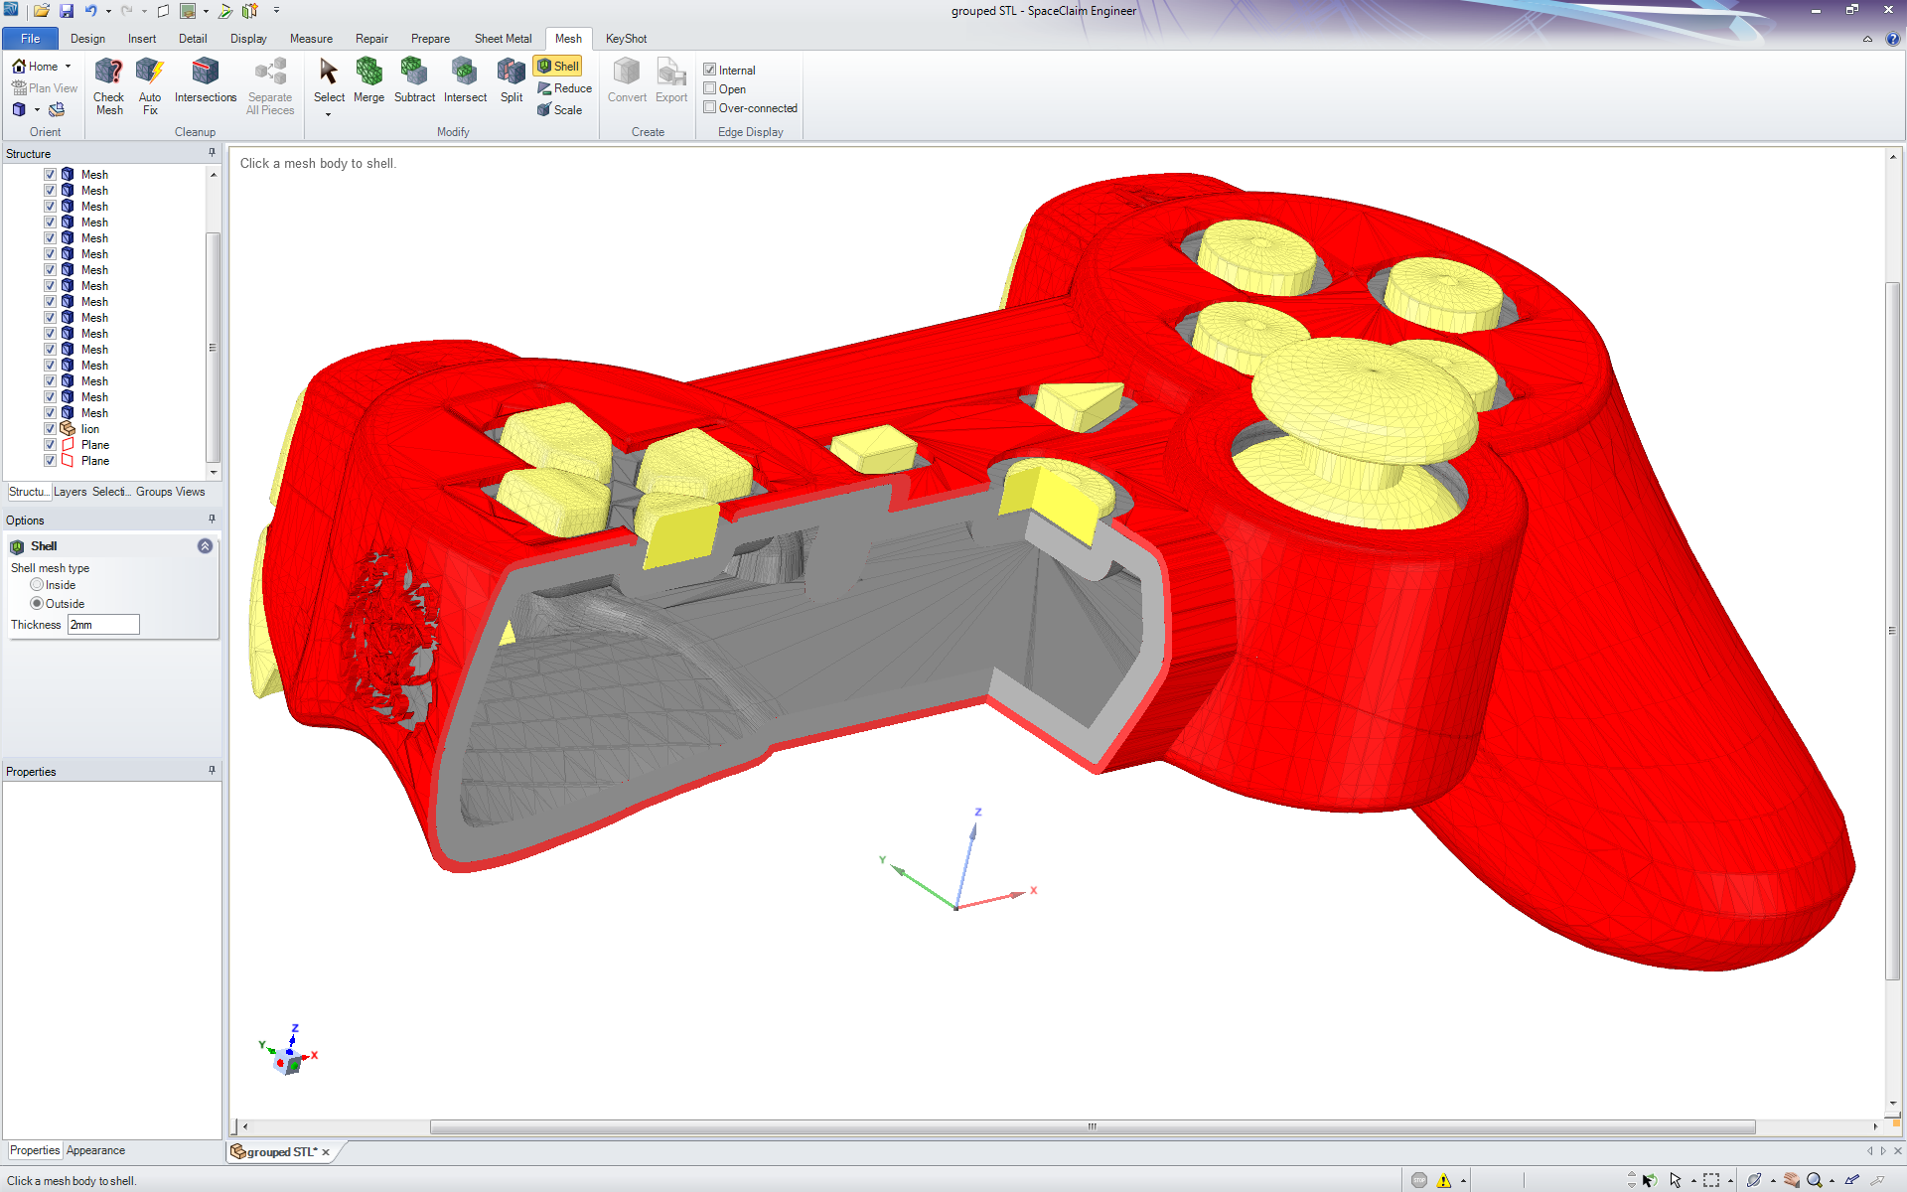
Task: Click the mesh Intersect tool
Action: [464, 73]
